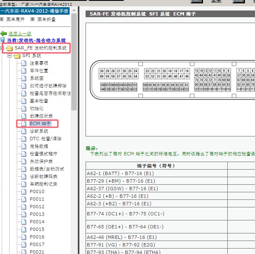Collapse the 5AR_FE 发动机控制系统 folder expander
255x254 pixels.
(x=2, y=48)
